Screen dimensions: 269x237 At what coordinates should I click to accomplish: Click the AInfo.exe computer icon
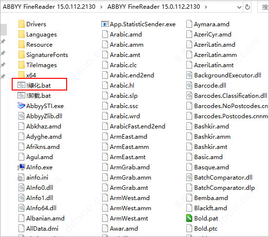pyautogui.click(x=21, y=167)
